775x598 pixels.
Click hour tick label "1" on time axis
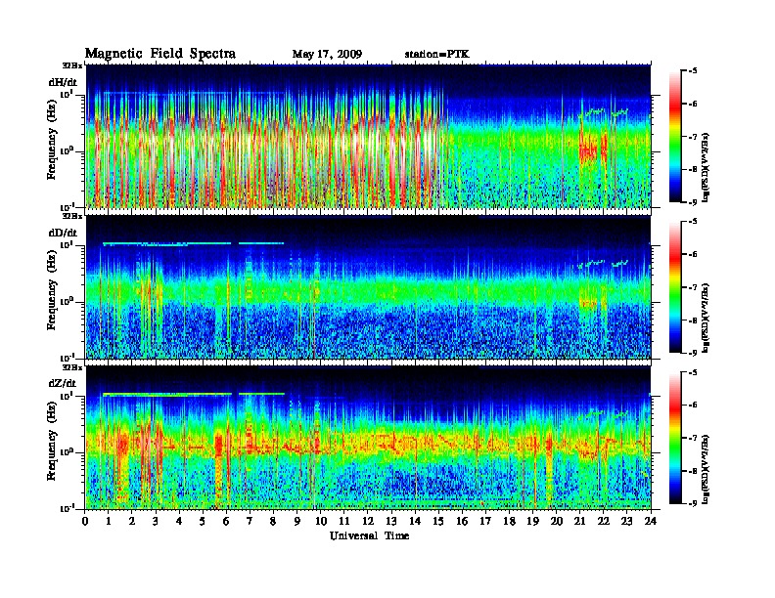coord(110,521)
